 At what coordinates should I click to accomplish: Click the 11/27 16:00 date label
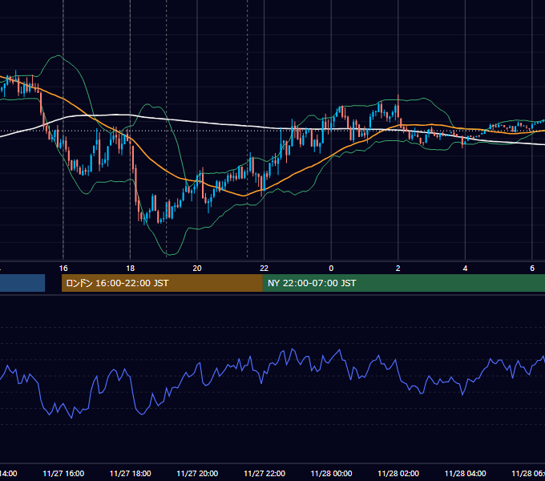click(63, 474)
